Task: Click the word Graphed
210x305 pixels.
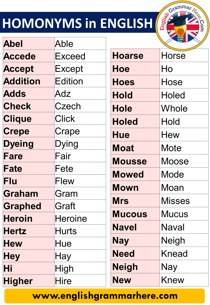Action: [22, 206]
